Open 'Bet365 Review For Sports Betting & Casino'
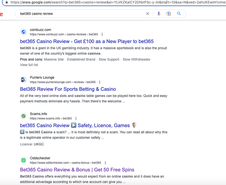Image resolution: width=226 pixels, height=185 pixels. (68, 89)
